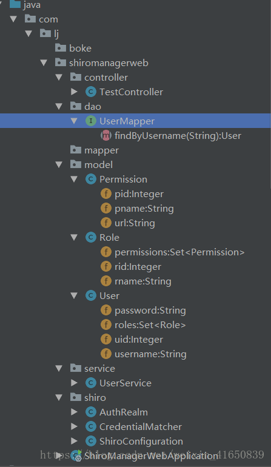
Task: Click the UserService class icon
Action: click(x=91, y=383)
